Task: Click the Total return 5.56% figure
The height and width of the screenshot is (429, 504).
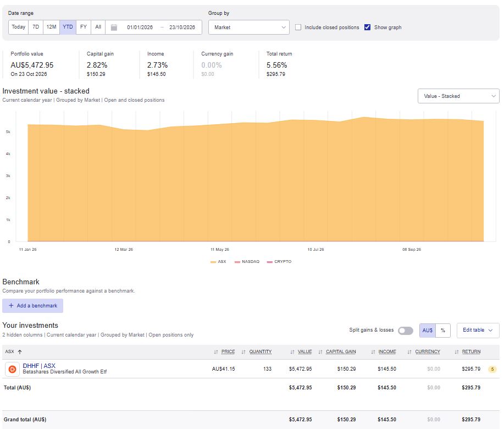Action: (x=276, y=65)
